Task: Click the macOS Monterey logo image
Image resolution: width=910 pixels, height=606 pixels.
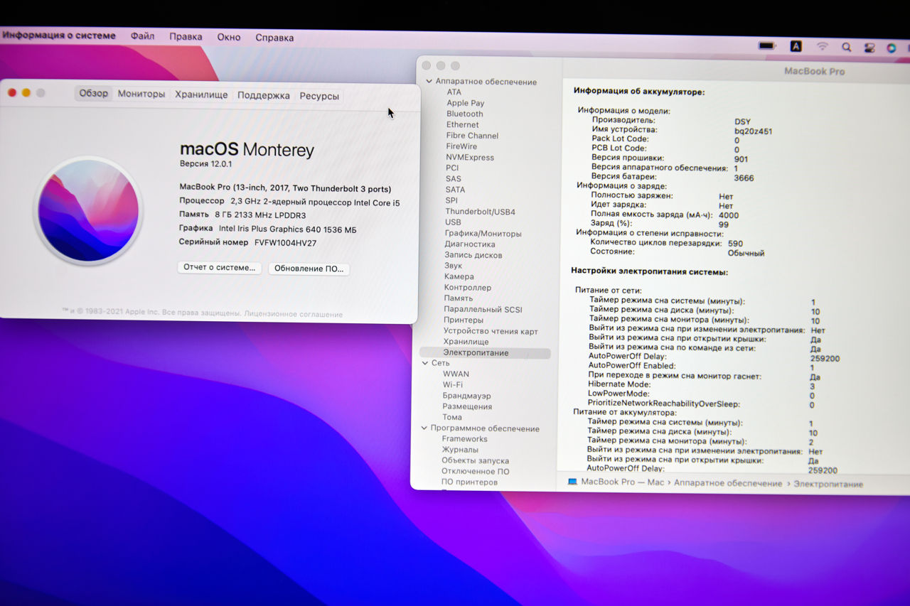Action: pos(88,210)
